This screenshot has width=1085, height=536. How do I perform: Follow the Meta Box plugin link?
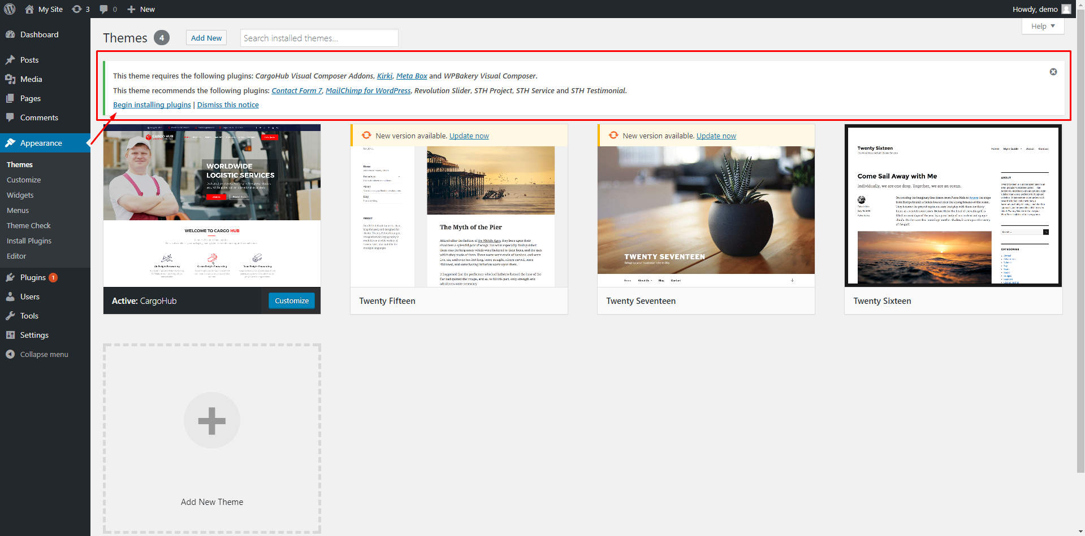tap(412, 76)
